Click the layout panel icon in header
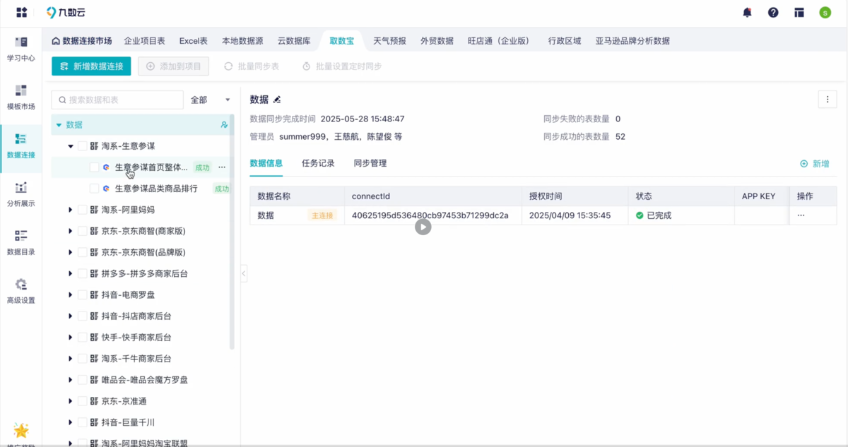848x447 pixels. click(x=799, y=12)
